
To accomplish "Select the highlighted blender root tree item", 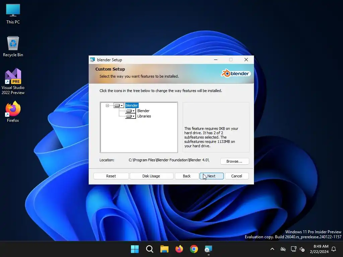I will tap(132, 105).
